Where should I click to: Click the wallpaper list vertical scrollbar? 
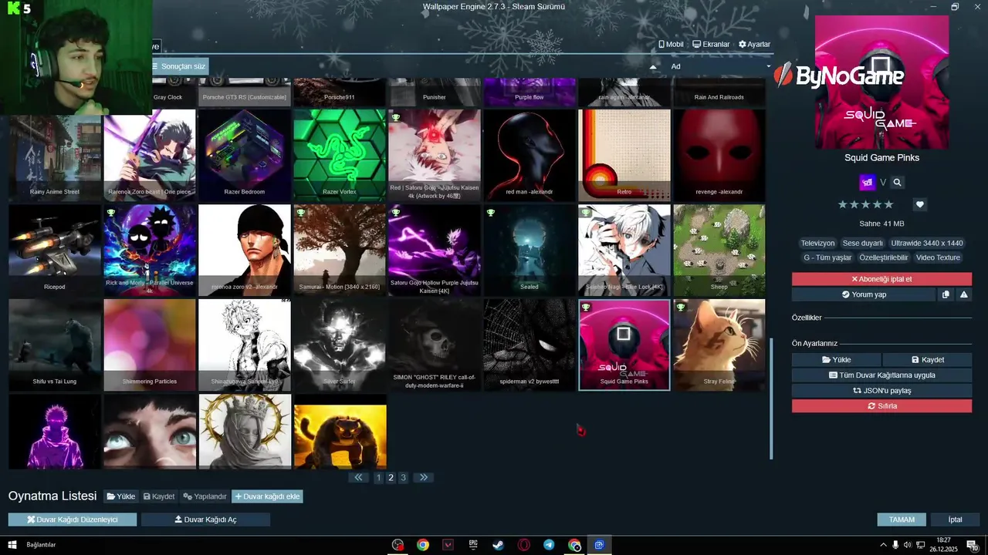tap(770, 397)
